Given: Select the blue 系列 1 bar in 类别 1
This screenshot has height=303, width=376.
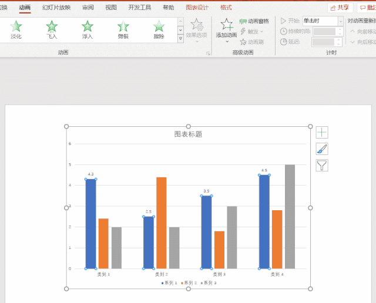Looking at the screenshot, I should (x=90, y=224).
